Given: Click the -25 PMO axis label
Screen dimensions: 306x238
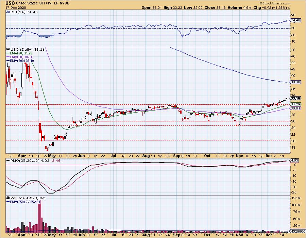Looking at the screenshot, I should [x=294, y=192].
